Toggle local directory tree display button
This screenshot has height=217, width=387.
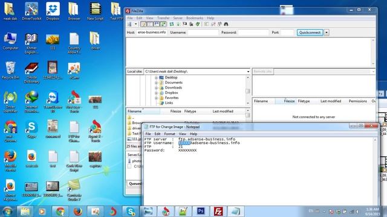coord(150,24)
